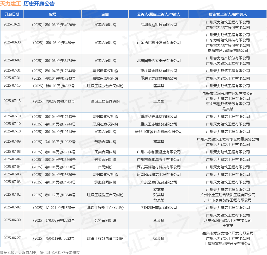Image resolution: width=267 pixels, height=255 pixels.
Task: Click the 建设工程合同纠纷 cause cell
Action: click(105, 101)
